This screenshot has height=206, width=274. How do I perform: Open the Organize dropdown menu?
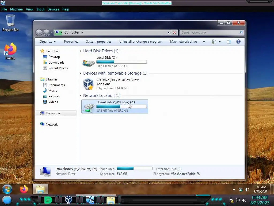(48, 42)
